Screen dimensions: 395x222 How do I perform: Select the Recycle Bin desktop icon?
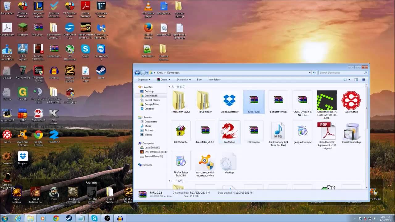[7, 8]
